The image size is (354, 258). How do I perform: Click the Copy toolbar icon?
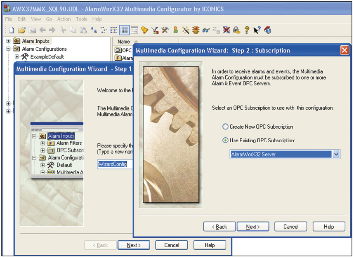(x=73, y=30)
